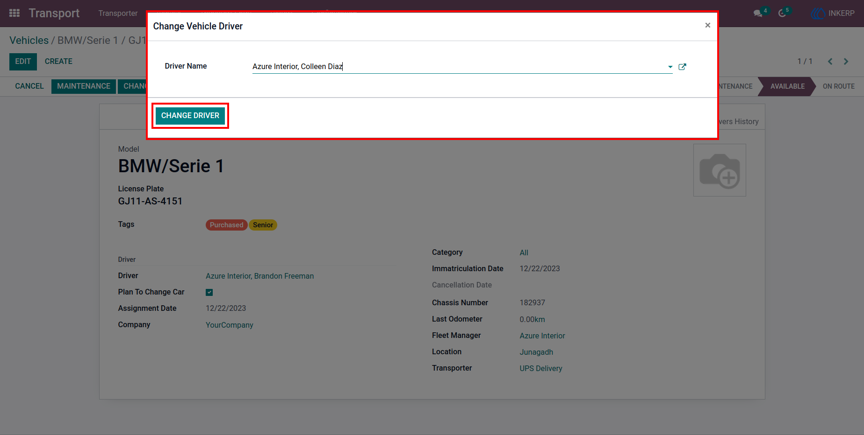
Task: Close the Change Vehicle Driver dialog
Action: (708, 25)
